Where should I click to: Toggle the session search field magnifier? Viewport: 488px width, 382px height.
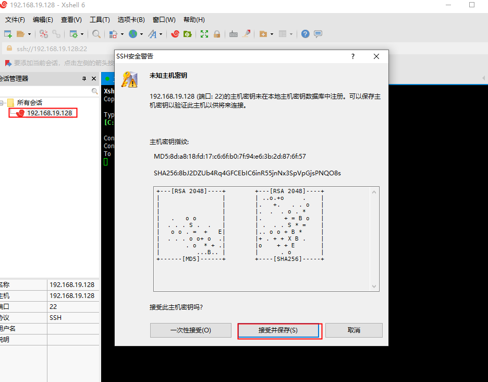[x=94, y=91]
